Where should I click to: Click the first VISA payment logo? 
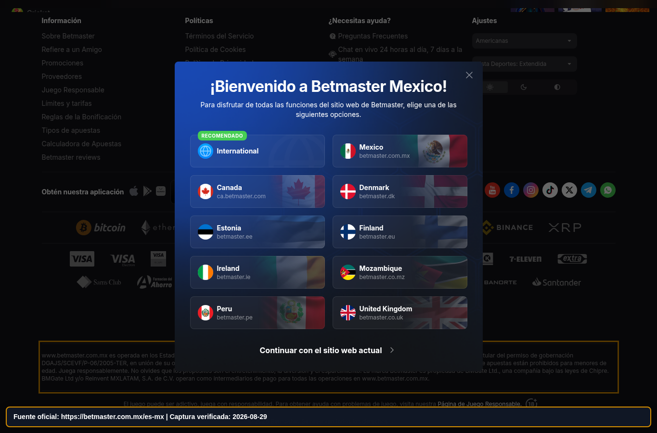coord(82,259)
